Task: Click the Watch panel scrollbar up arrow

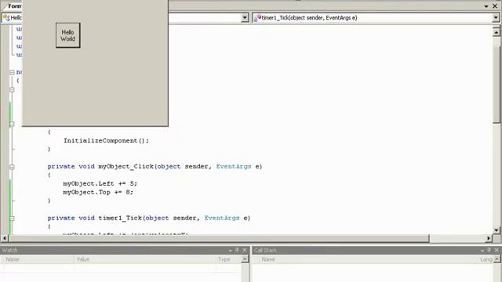Action: click(x=245, y=259)
